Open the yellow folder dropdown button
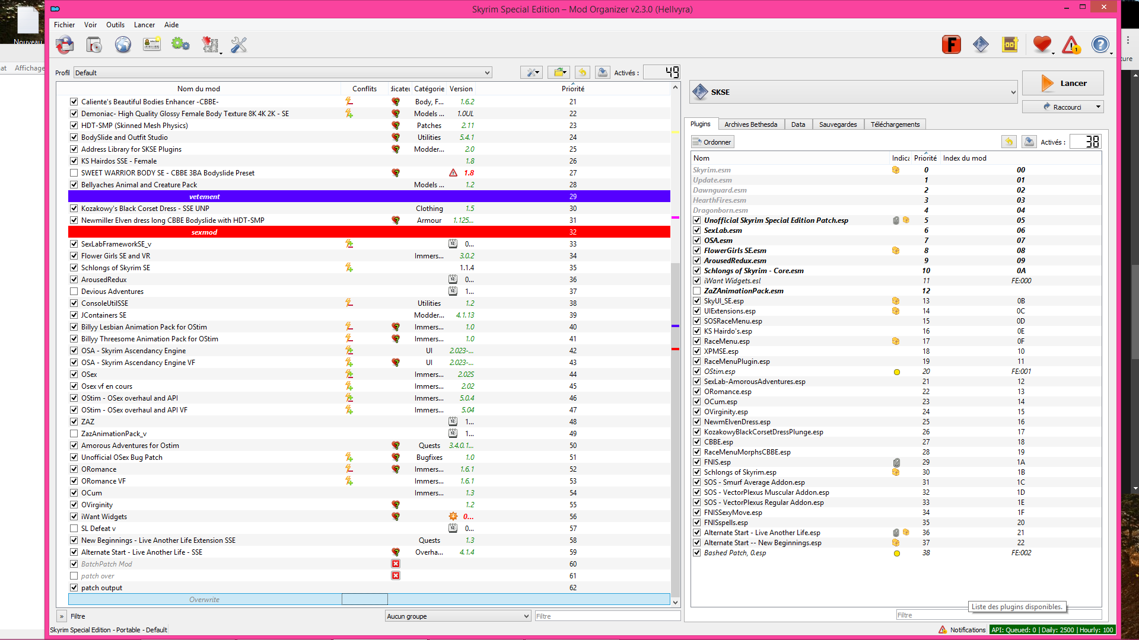The image size is (1139, 640). point(559,72)
